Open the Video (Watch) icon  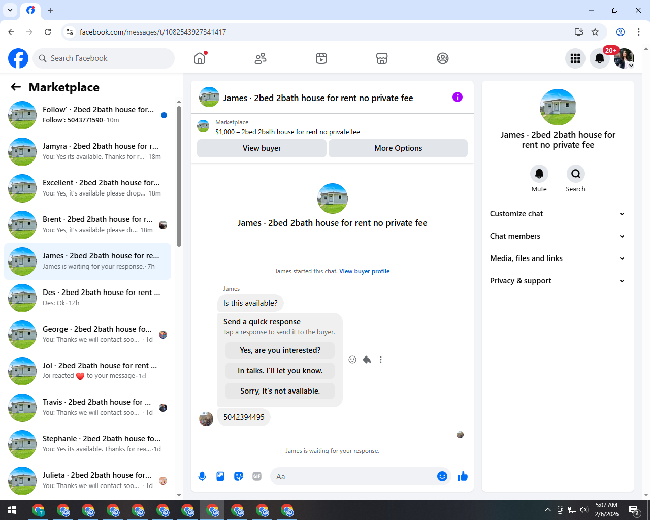click(321, 58)
